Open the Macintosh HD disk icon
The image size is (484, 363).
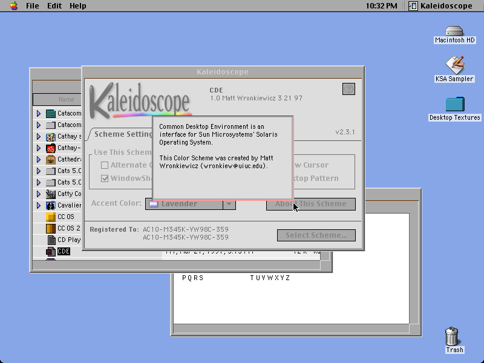(454, 31)
